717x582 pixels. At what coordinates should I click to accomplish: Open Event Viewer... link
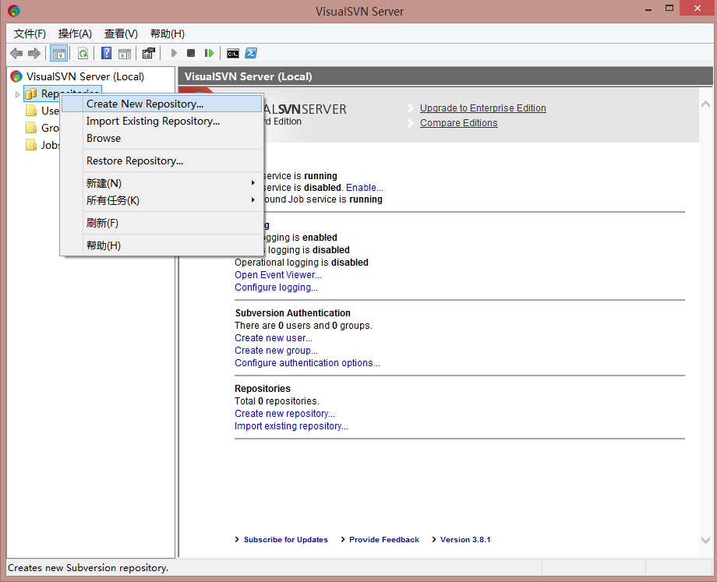(278, 275)
